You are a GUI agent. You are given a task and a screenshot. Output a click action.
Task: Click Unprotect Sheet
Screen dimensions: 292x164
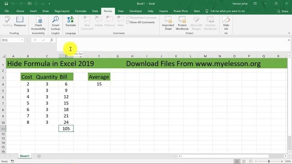tap(168, 23)
